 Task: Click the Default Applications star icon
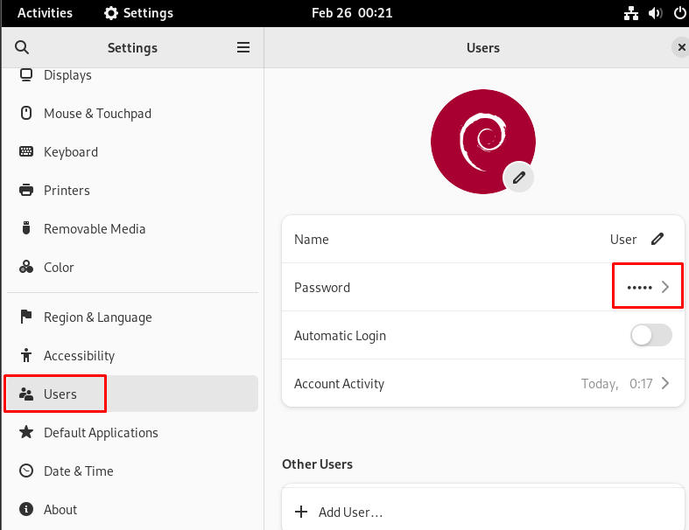point(26,432)
